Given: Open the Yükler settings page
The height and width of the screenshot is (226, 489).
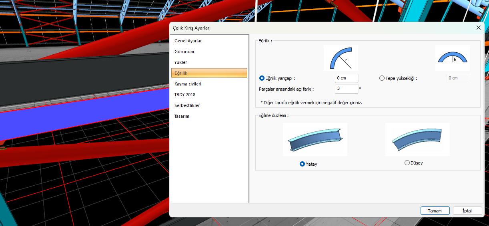Looking at the screenshot, I should point(181,62).
